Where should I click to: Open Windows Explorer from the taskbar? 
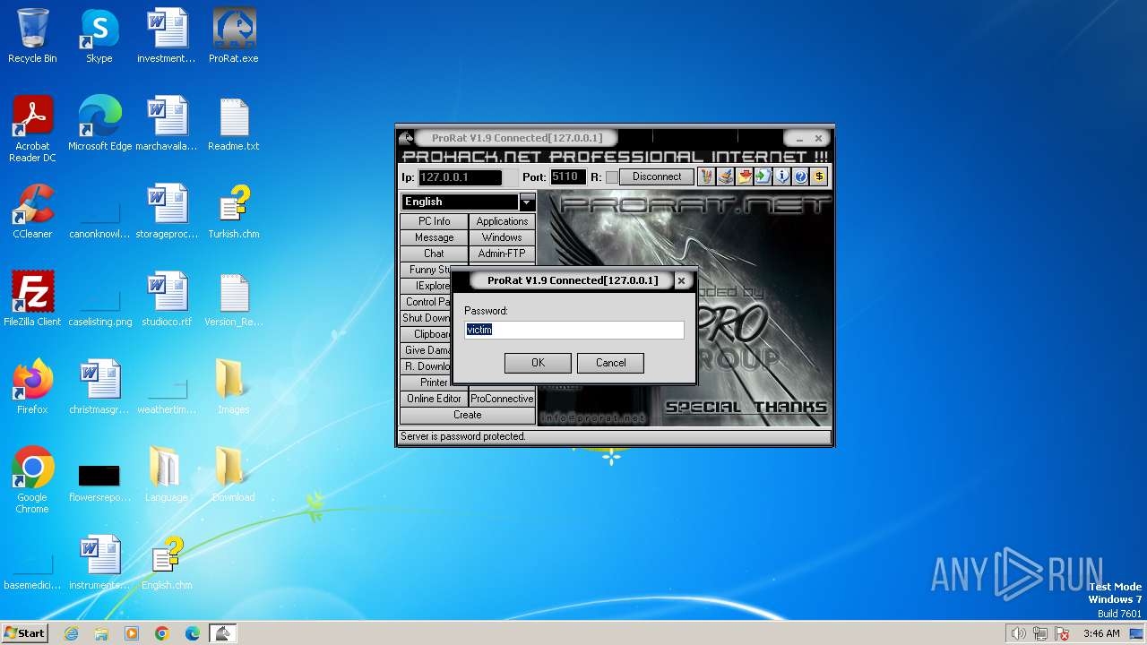pyautogui.click(x=101, y=633)
